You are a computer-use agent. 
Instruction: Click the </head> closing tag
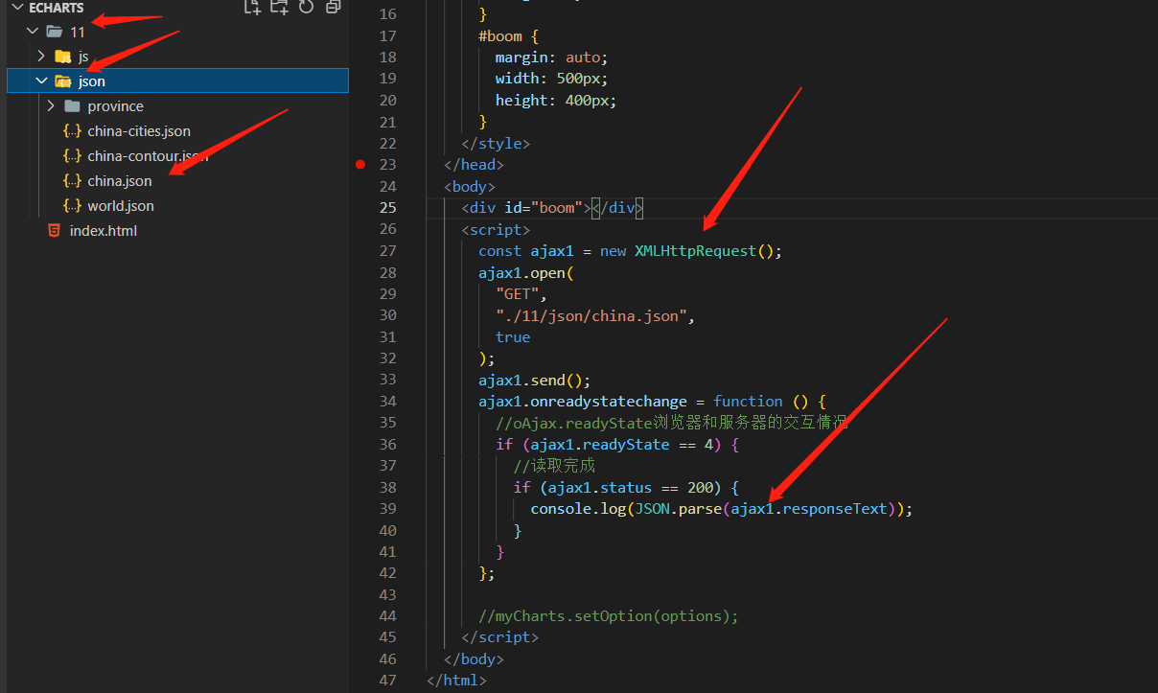pyautogui.click(x=474, y=165)
